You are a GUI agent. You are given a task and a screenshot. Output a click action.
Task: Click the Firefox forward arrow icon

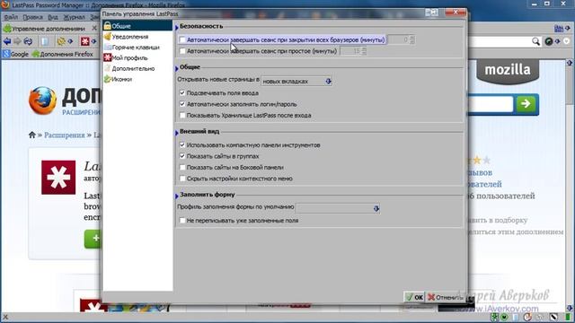pyautogui.click(x=17, y=41)
